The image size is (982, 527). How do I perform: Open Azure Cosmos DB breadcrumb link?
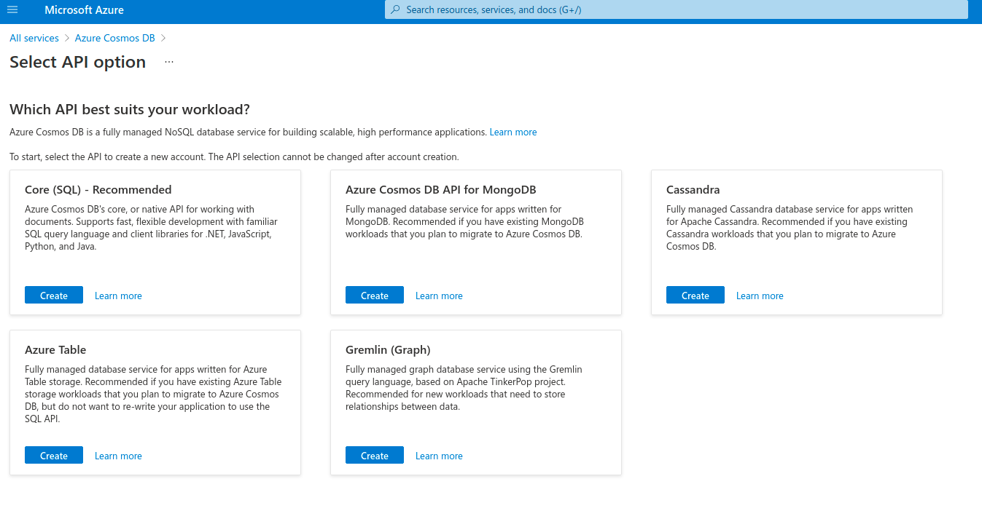click(115, 38)
